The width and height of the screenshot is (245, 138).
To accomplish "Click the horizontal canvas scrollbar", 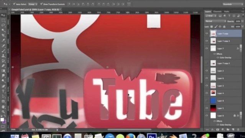I will (129, 130).
